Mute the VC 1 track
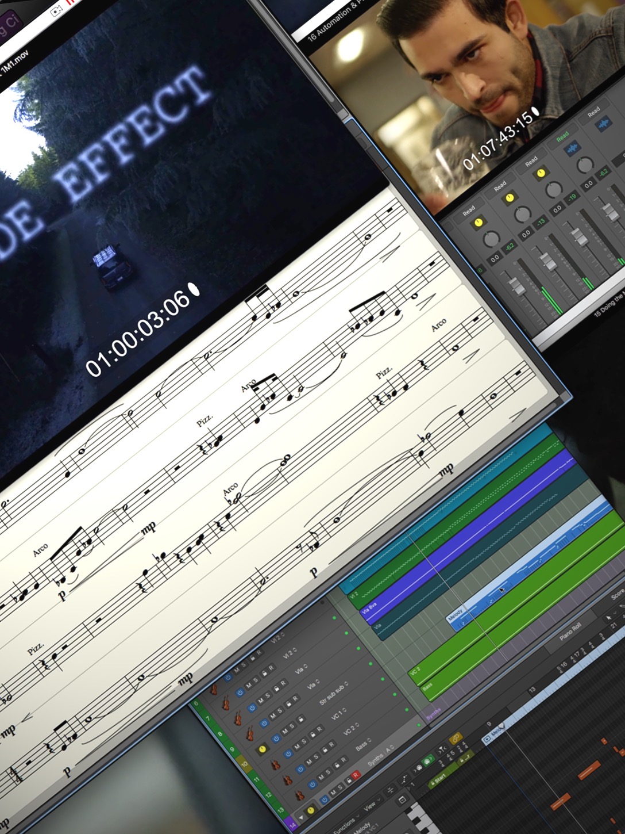 click(297, 747)
